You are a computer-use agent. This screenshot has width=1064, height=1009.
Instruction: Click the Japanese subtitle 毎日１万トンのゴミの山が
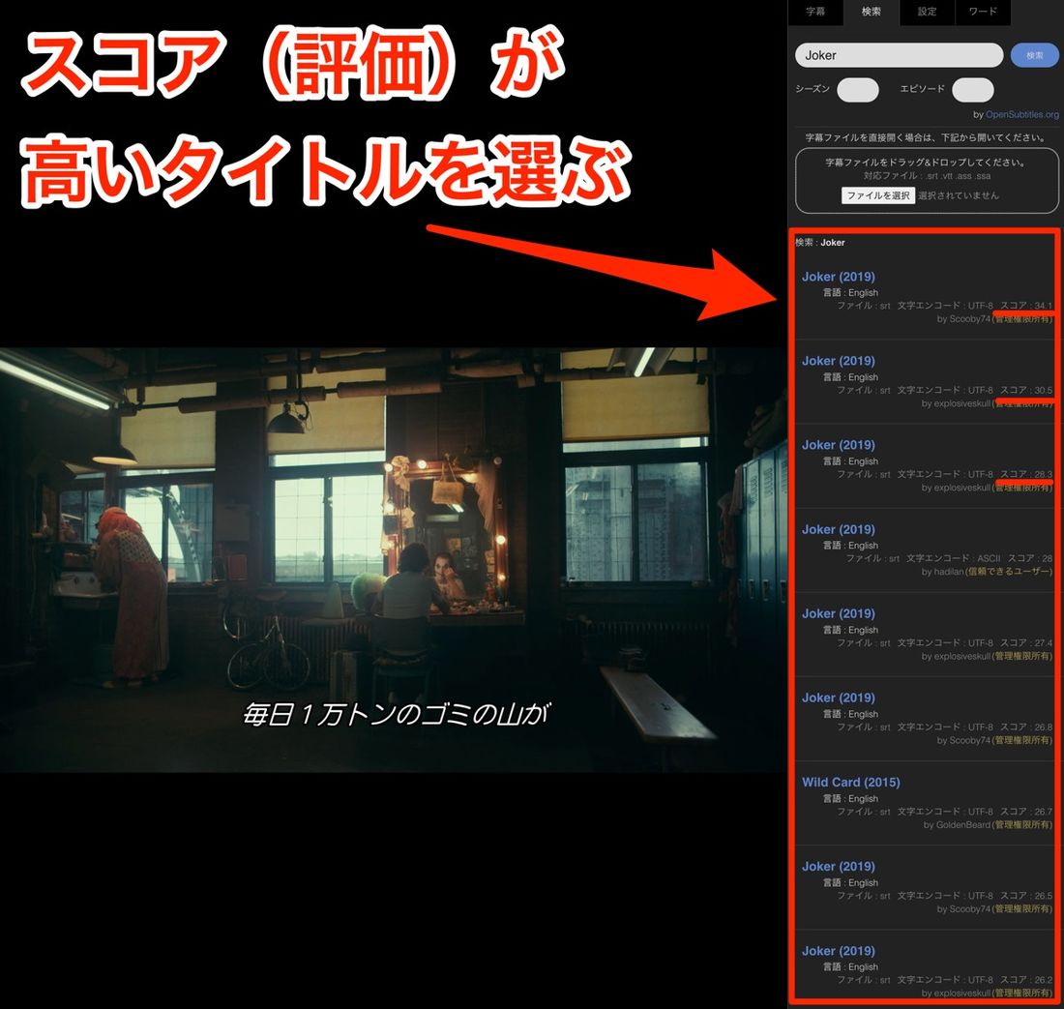397,714
